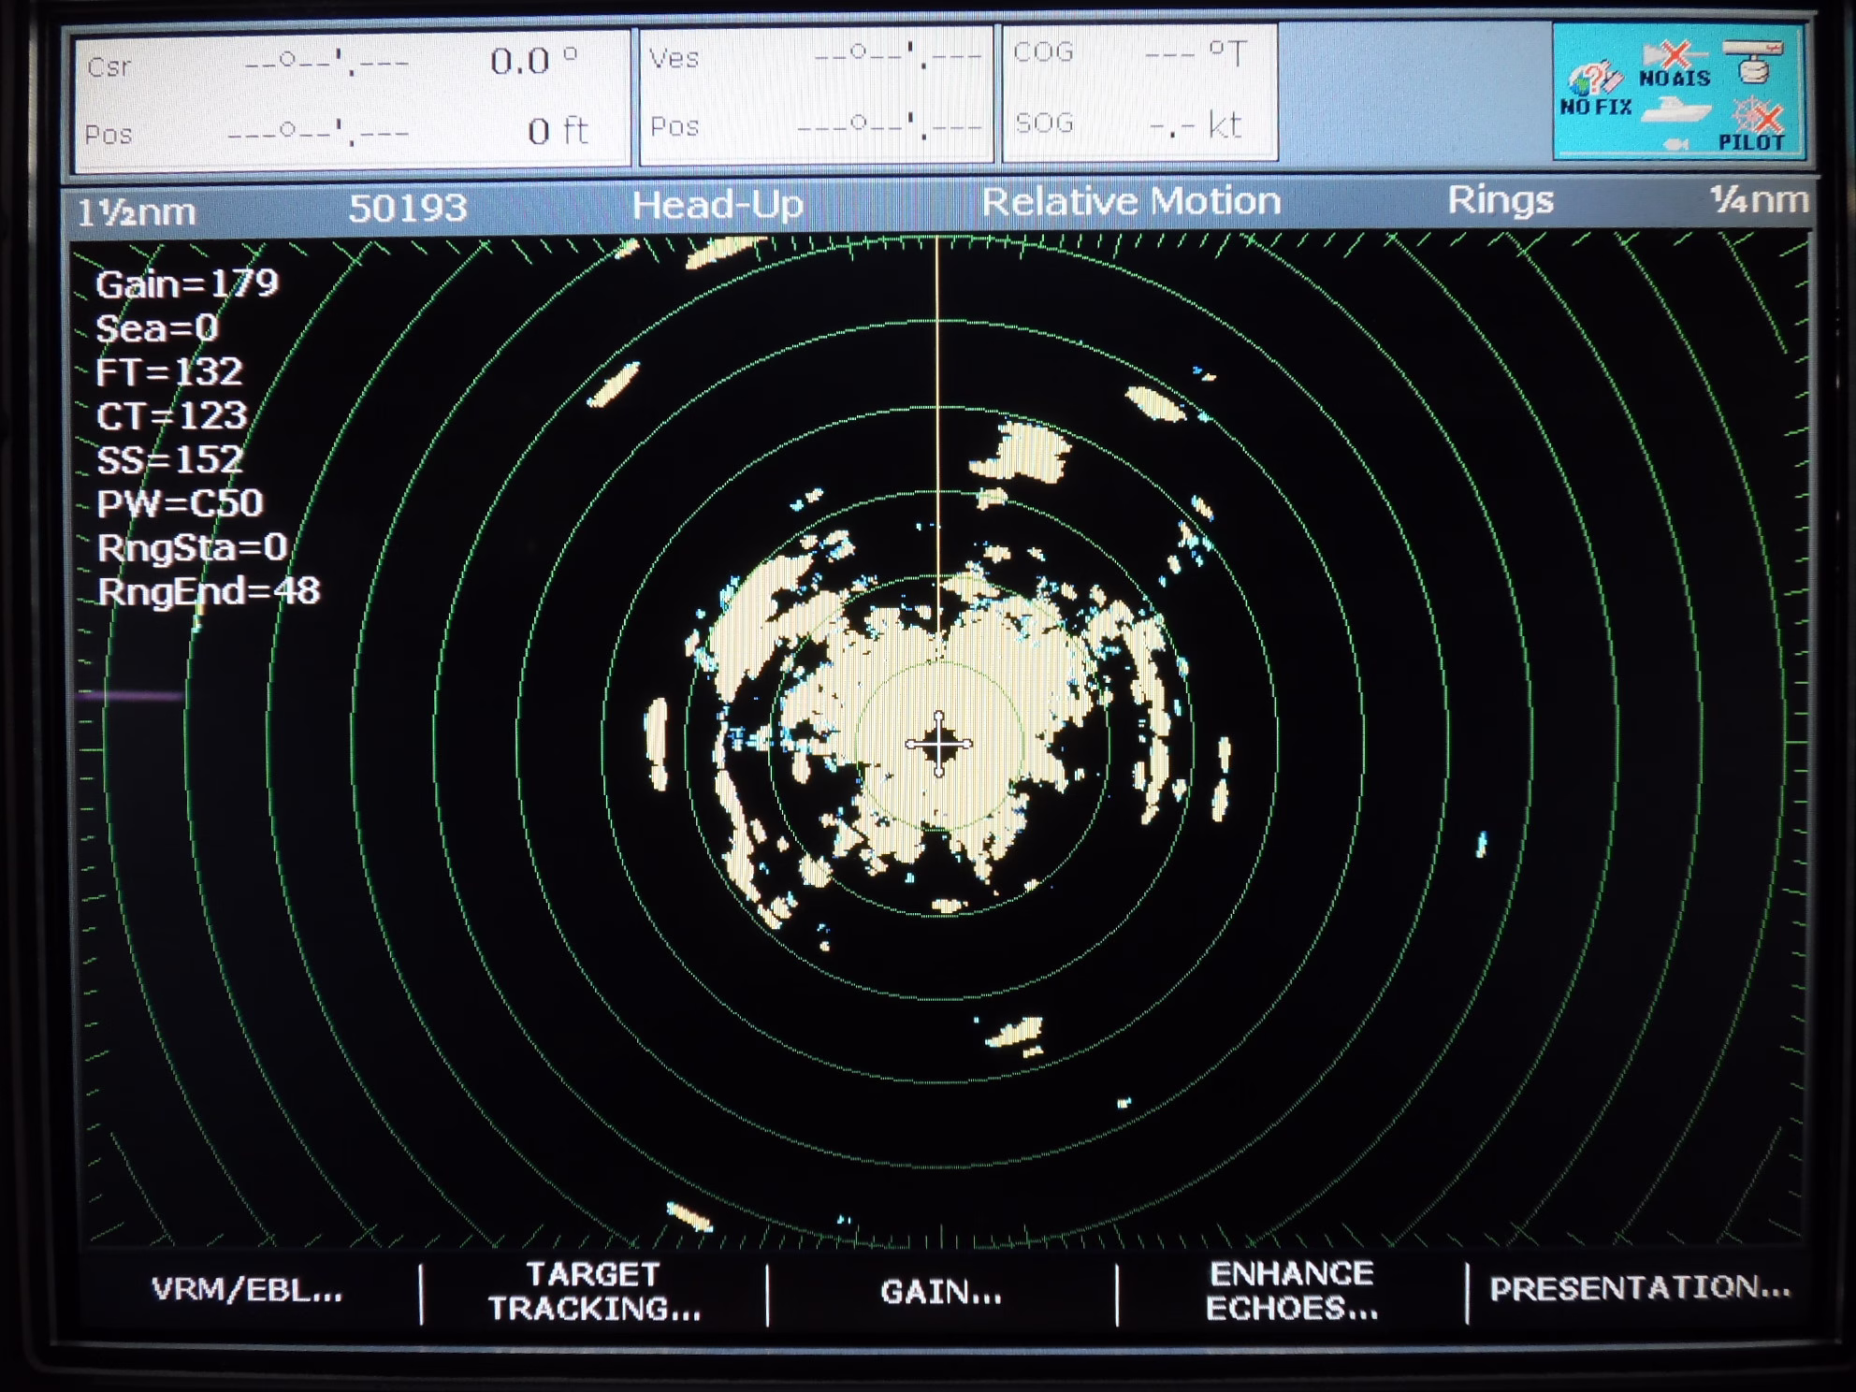
Task: Open the GAIN softkey menu
Action: click(941, 1293)
